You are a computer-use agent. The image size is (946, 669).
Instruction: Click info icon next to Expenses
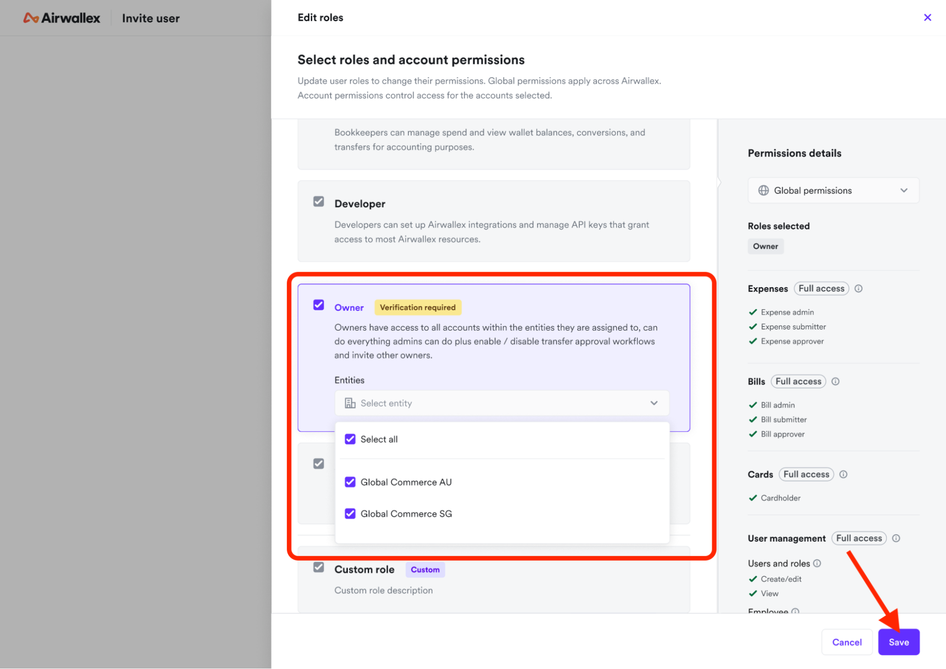pyautogui.click(x=858, y=289)
